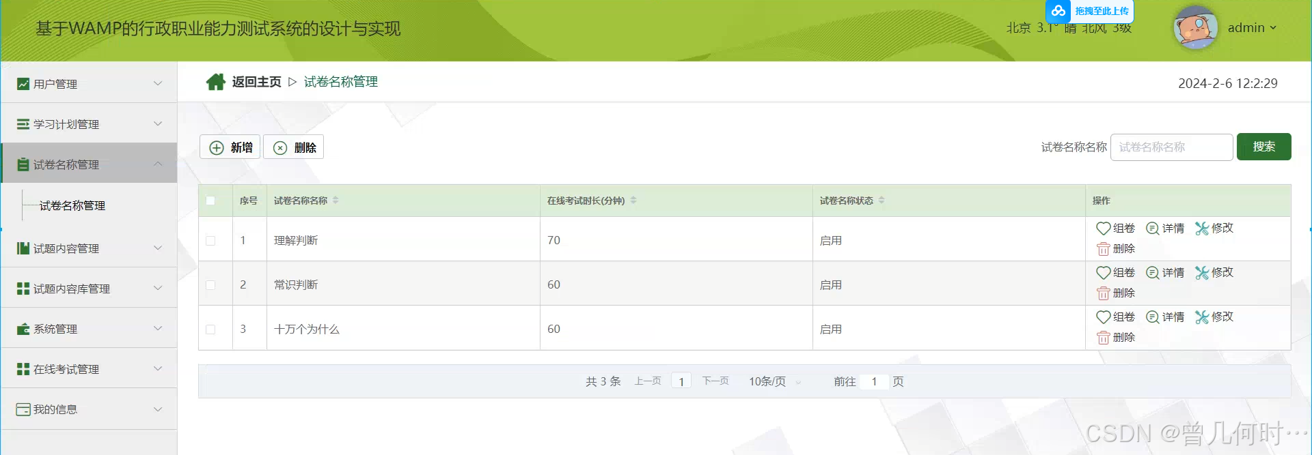
Task: Click the 试题内容管理 book icon
Action: (x=23, y=248)
